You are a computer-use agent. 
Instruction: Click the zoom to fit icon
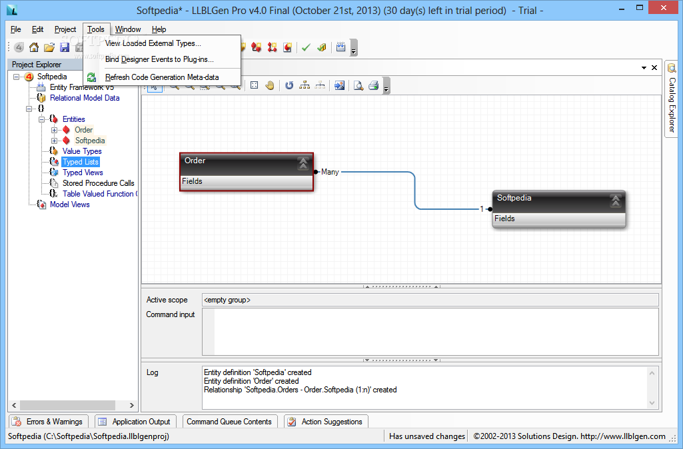(x=255, y=85)
